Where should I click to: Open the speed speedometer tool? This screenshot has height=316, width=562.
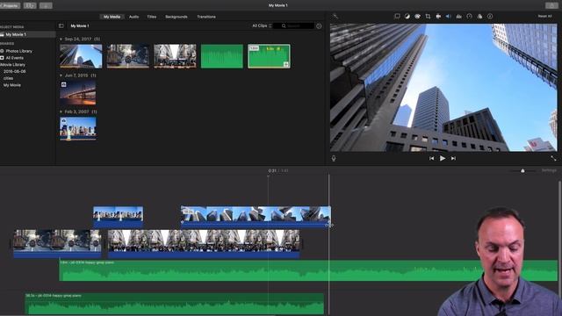[x=469, y=16]
